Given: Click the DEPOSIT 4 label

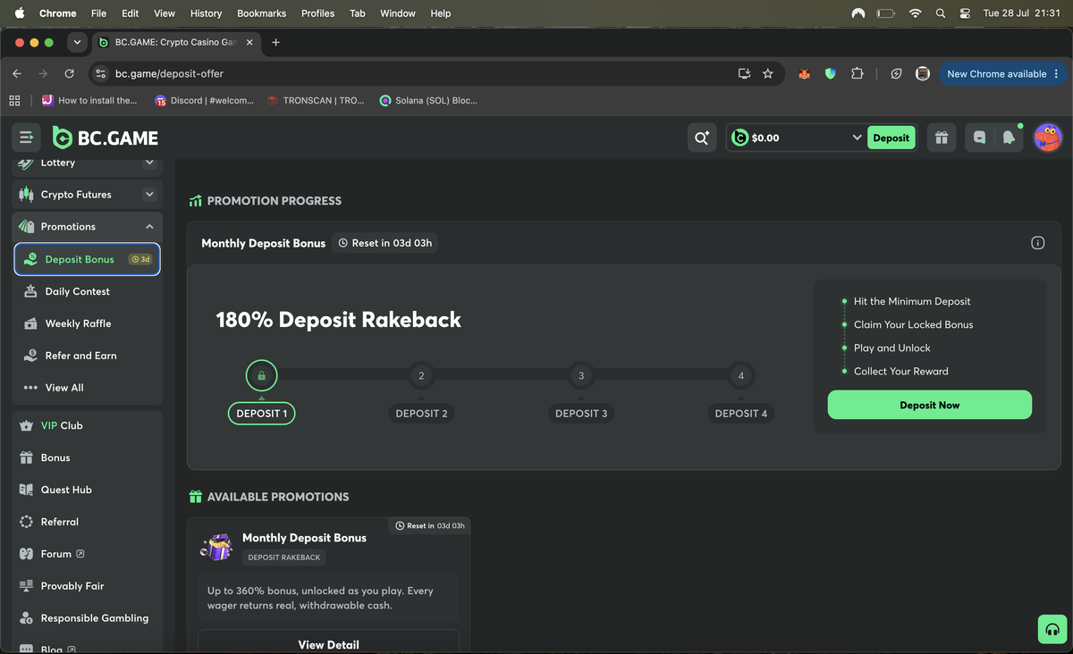Looking at the screenshot, I should 740,414.
